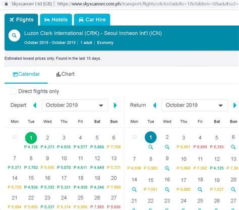Click search icon under return date 1
Screen dimensions: 239x210
151,147
